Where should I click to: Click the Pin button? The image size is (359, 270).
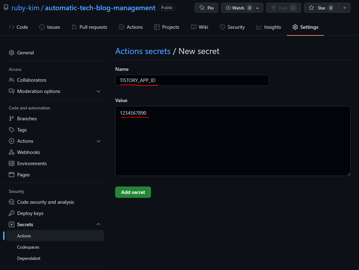pos(207,8)
